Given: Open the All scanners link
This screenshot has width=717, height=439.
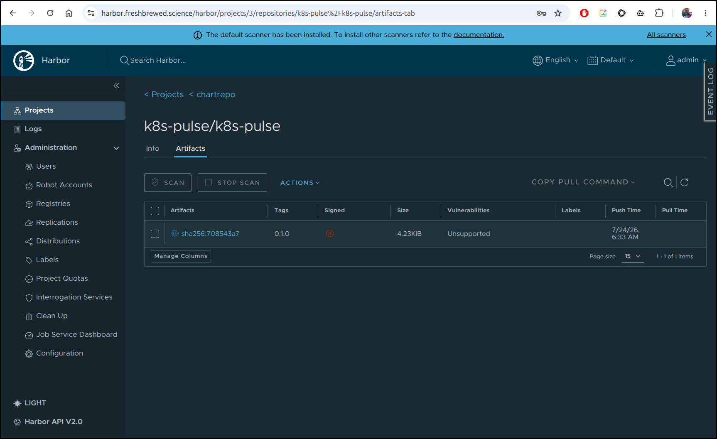Looking at the screenshot, I should click(666, 35).
